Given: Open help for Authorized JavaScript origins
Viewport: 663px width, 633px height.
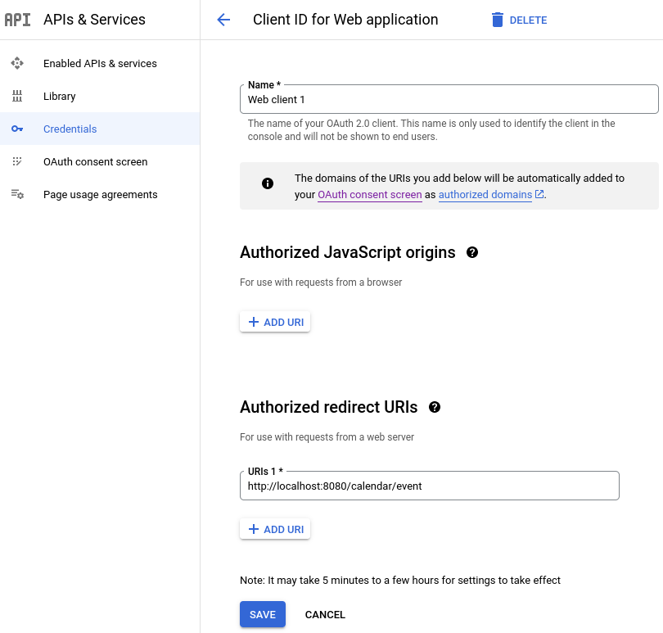Looking at the screenshot, I should tap(472, 252).
